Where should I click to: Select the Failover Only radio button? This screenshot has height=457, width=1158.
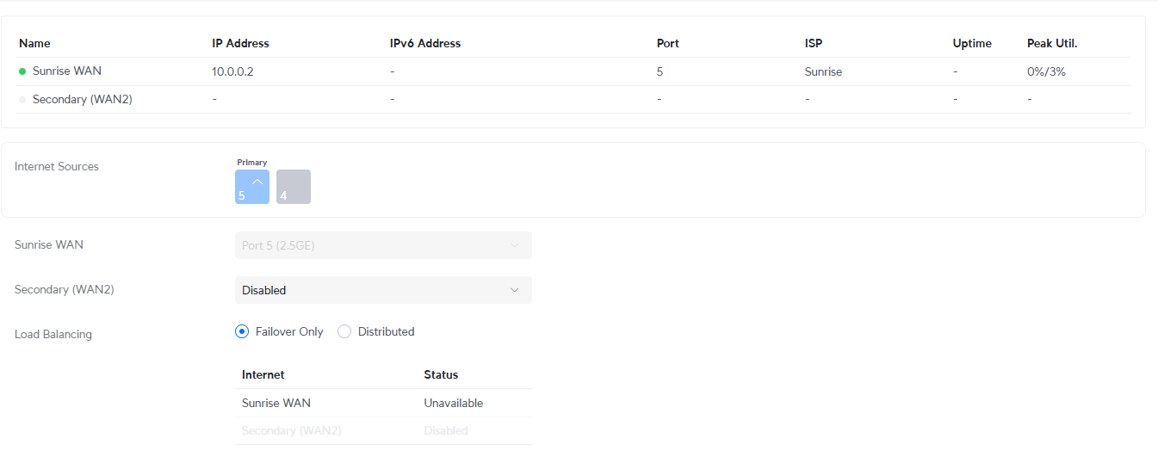[x=242, y=331]
